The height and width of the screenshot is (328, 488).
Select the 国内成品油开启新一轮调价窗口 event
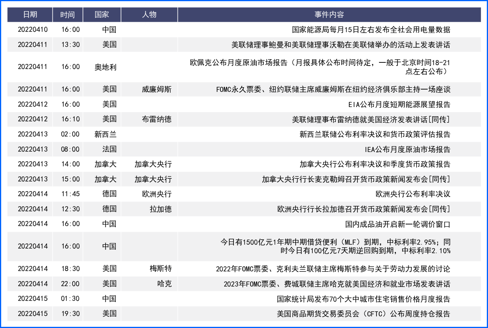(x=398, y=224)
